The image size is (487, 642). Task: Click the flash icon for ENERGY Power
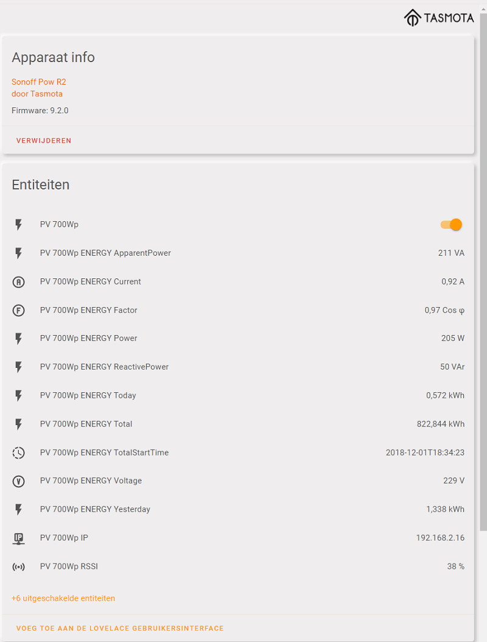[18, 338]
